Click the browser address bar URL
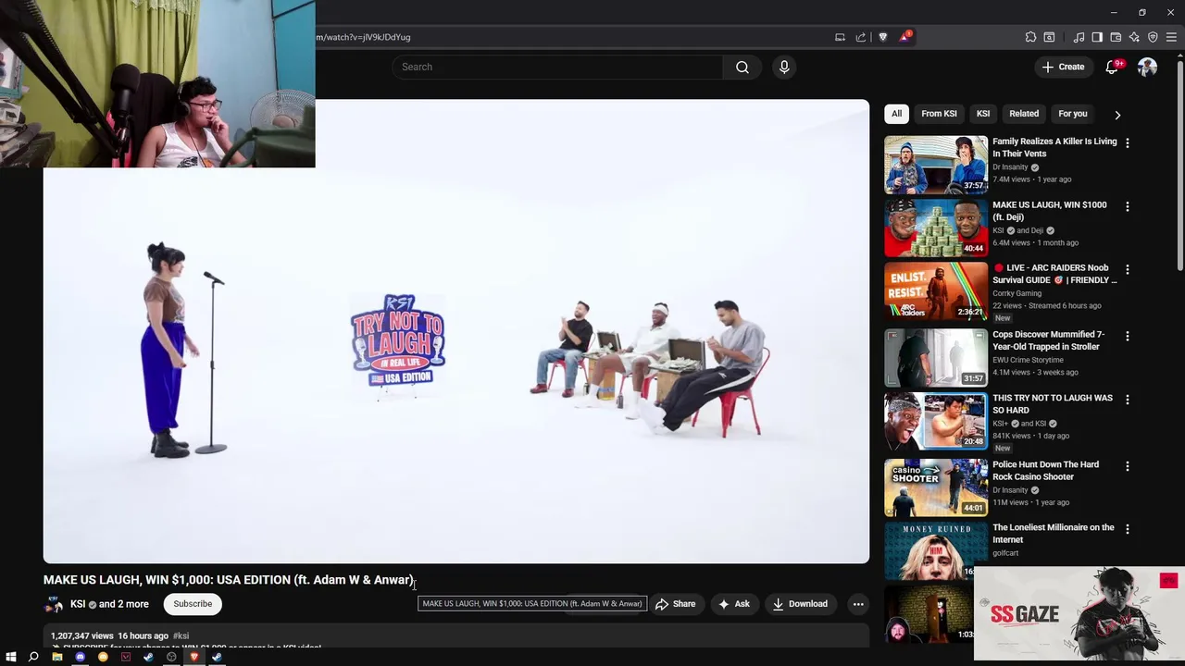This screenshot has height=666, width=1185. (363, 37)
